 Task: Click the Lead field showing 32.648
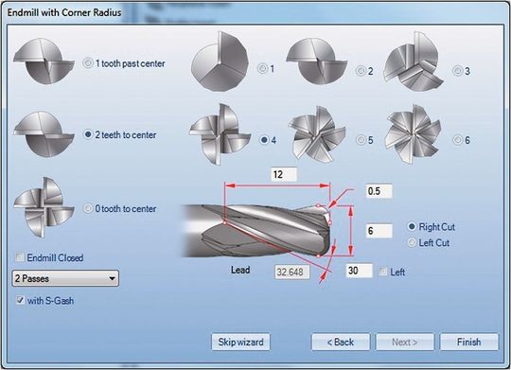(292, 272)
